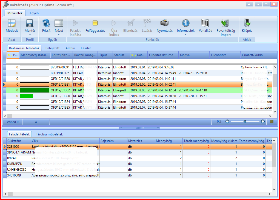Exit using the Kilépés icon
This screenshot has width=280, height=200.
coord(247,23)
